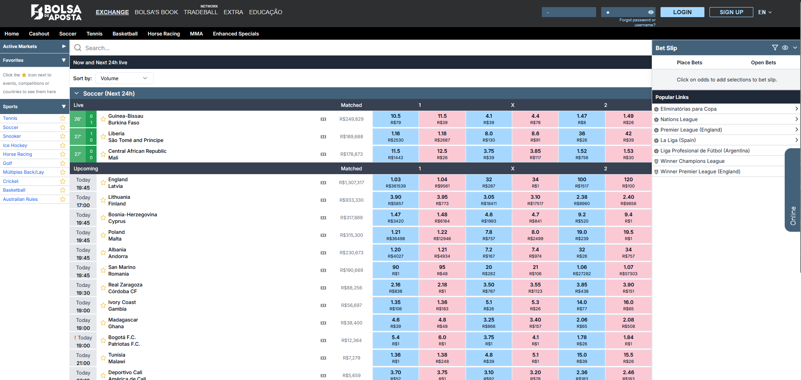Viewport: 801px width, 380px height.
Task: Open the EN language dropdown
Action: [x=765, y=12]
